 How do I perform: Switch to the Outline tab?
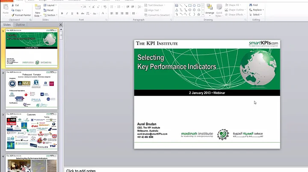click(20, 25)
